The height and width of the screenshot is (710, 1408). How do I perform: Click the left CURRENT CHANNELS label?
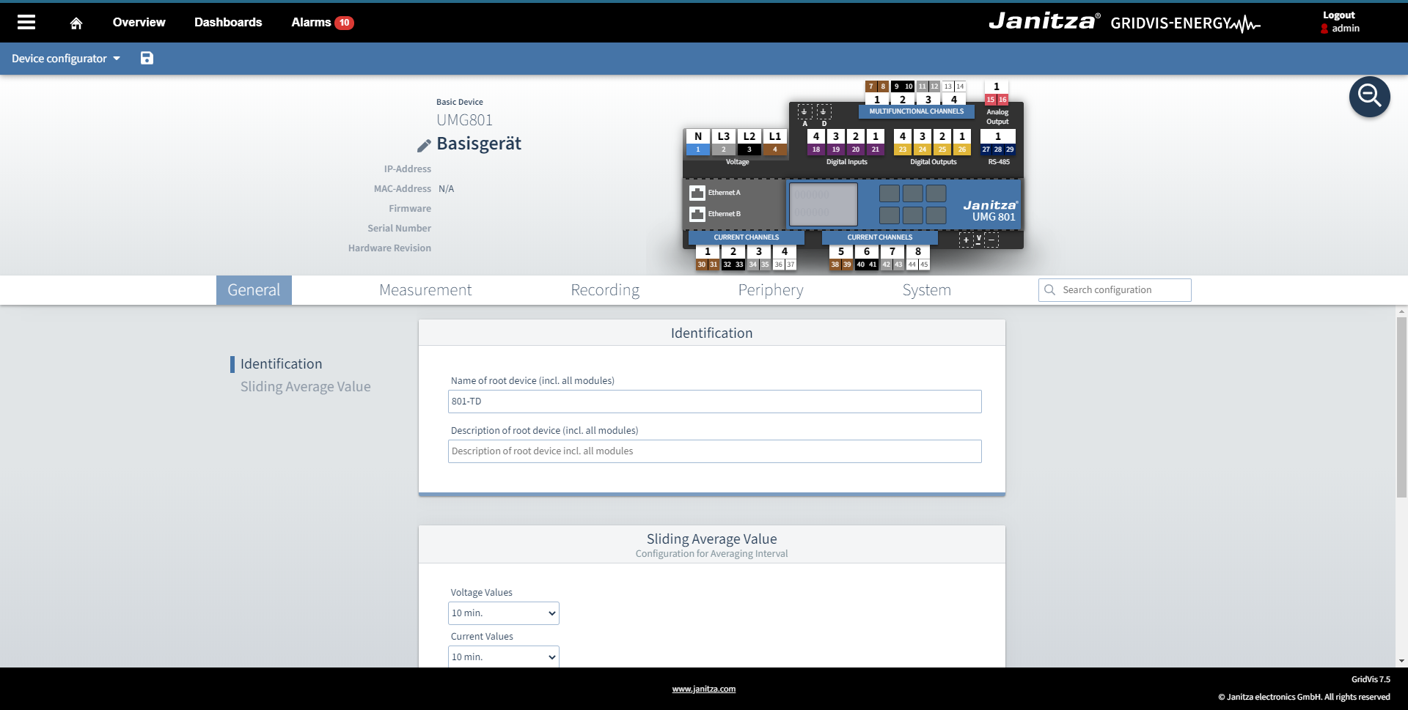click(747, 237)
